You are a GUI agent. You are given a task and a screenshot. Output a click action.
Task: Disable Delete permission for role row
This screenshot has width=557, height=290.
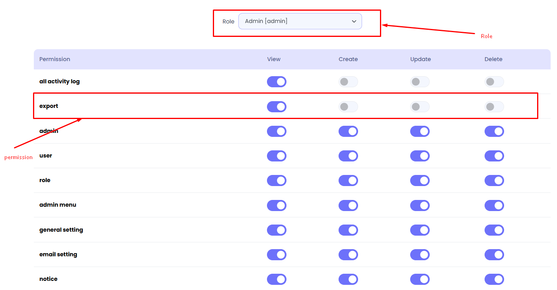[494, 181]
